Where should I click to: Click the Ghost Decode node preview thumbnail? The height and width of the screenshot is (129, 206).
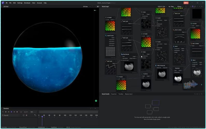pyautogui.click(x=129, y=66)
